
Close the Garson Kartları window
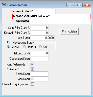click(x=87, y=5)
